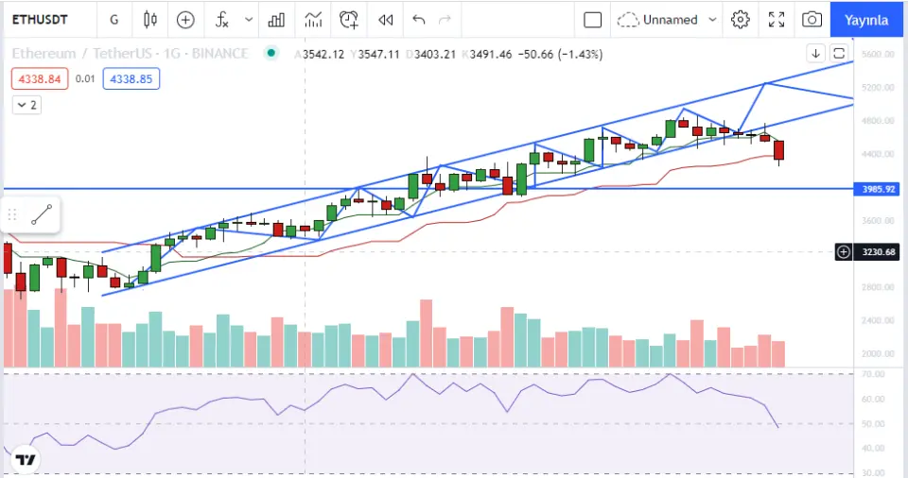
Task: Expand the dropdown arrow next to fx indicators
Action: pyautogui.click(x=249, y=19)
